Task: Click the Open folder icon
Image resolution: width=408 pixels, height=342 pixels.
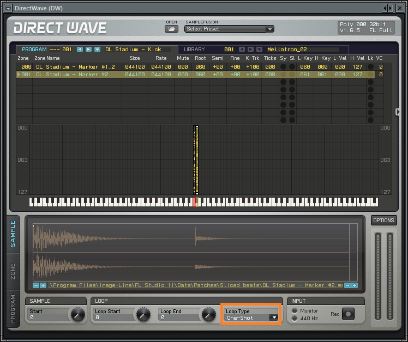Action: click(x=172, y=29)
